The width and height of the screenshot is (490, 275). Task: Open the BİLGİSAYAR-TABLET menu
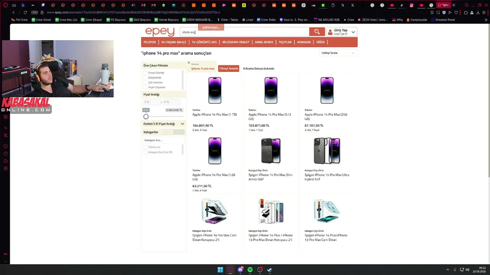[x=236, y=42]
